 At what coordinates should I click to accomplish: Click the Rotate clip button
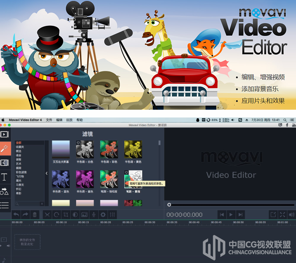pyautogui.click(x=56, y=215)
